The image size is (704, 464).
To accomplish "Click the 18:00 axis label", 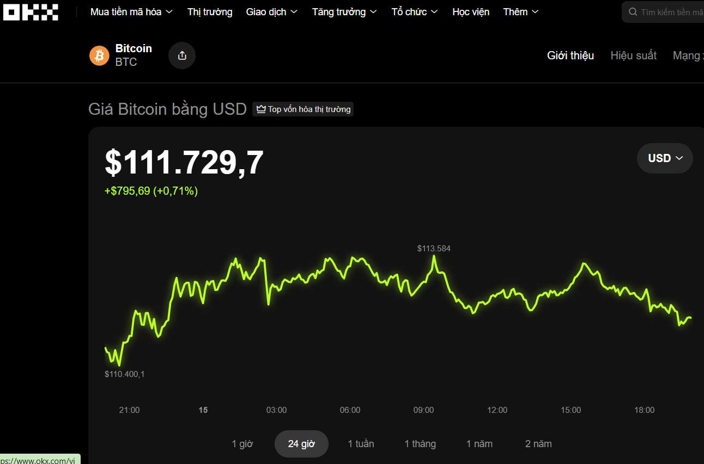I will (x=644, y=410).
